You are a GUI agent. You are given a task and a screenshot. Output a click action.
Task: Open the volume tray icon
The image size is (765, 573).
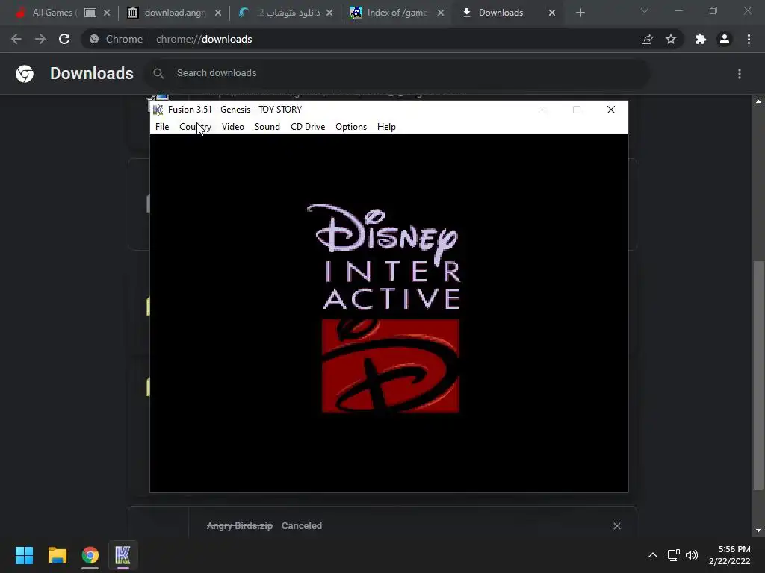[692, 555]
